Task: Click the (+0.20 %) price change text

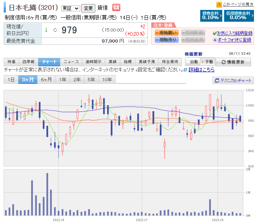Action: [135, 34]
